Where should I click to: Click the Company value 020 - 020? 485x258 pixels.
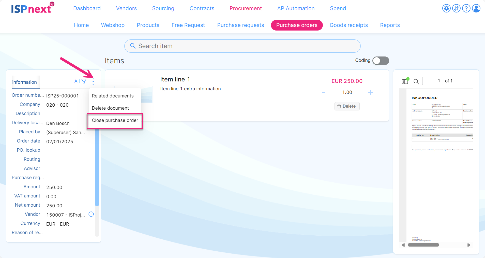tap(57, 105)
